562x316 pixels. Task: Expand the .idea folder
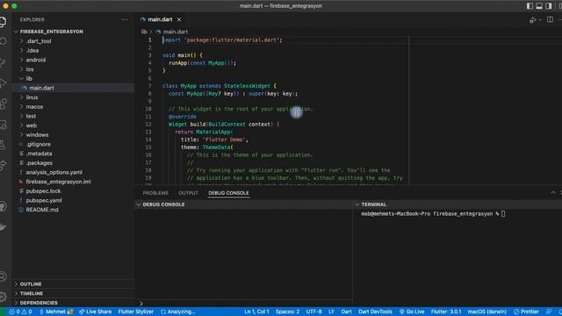32,51
